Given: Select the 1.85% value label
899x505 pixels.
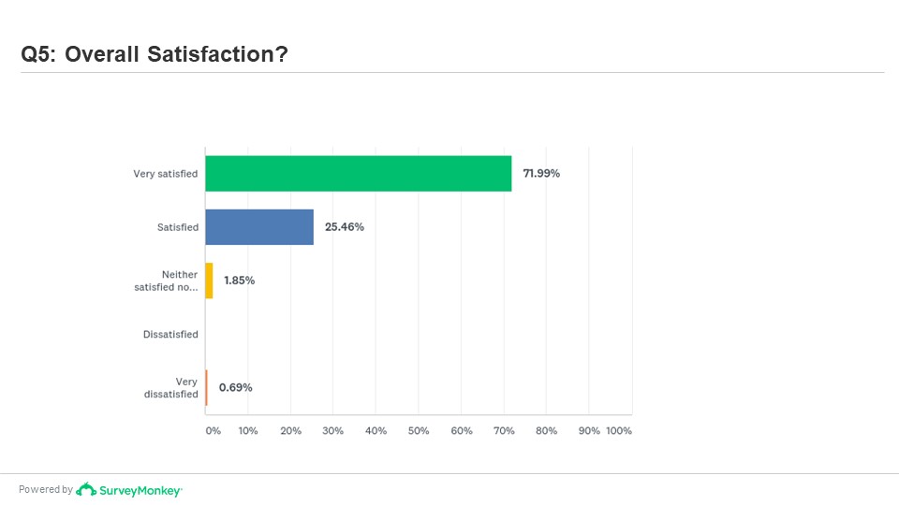Looking at the screenshot, I should click(x=239, y=281).
